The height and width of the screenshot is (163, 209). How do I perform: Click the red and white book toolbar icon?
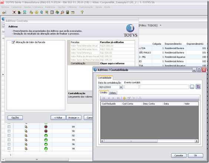[52, 12]
